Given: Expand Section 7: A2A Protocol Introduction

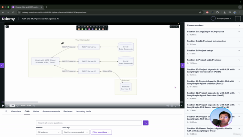Looking at the screenshot, I should click(214, 43).
